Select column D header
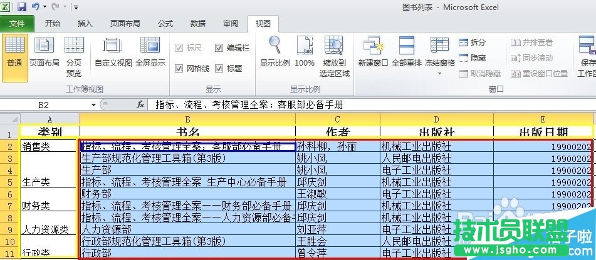596x260 pixels. pyautogui.click(x=436, y=119)
